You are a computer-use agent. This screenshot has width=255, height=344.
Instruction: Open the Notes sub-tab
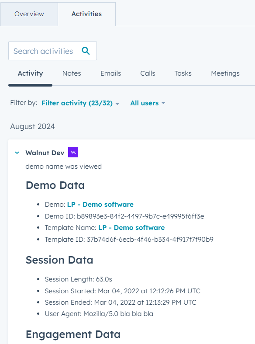pyautogui.click(x=72, y=73)
